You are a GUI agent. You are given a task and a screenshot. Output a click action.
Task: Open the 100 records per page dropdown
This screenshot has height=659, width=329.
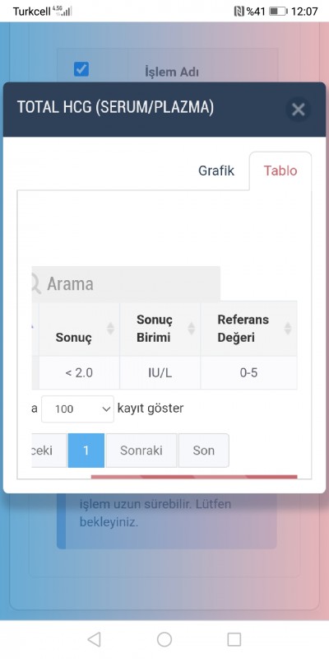pyautogui.click(x=77, y=409)
